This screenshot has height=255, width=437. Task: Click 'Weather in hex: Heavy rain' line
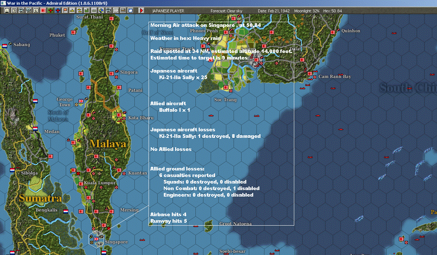(186, 38)
